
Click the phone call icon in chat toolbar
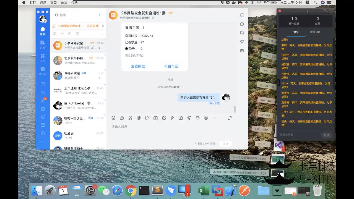coord(189,118)
